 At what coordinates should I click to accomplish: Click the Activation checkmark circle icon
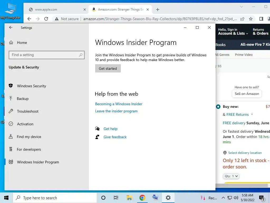tap(11, 124)
